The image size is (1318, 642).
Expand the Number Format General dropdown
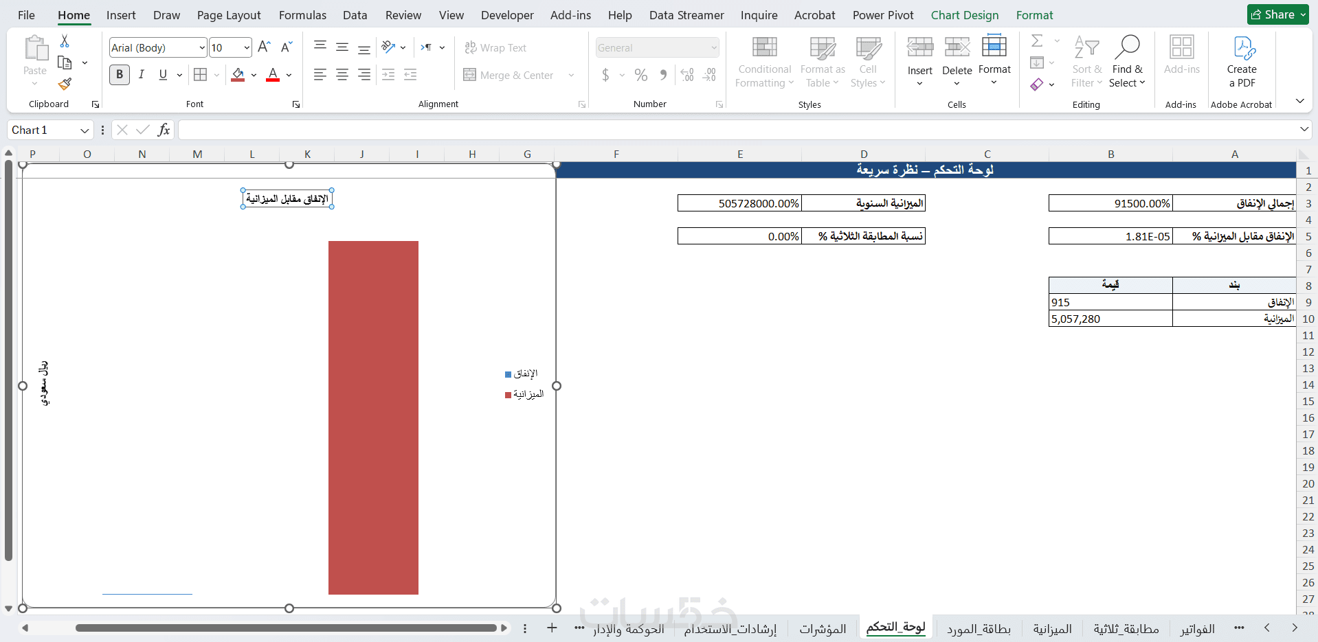(714, 47)
